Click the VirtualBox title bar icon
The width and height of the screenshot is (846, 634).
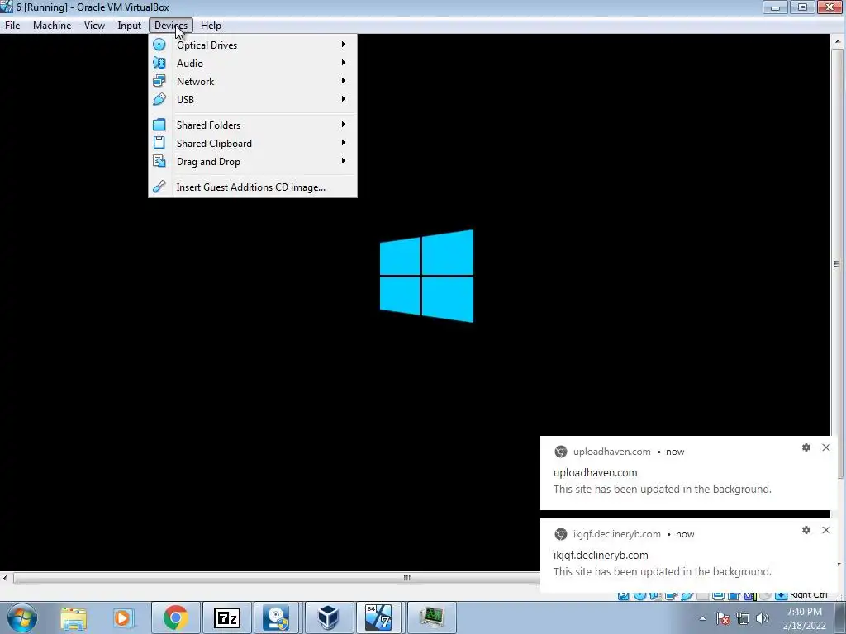7,7
